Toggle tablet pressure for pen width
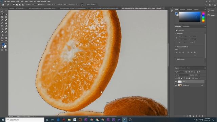This screenshot has height=122, width=217. point(82,5)
